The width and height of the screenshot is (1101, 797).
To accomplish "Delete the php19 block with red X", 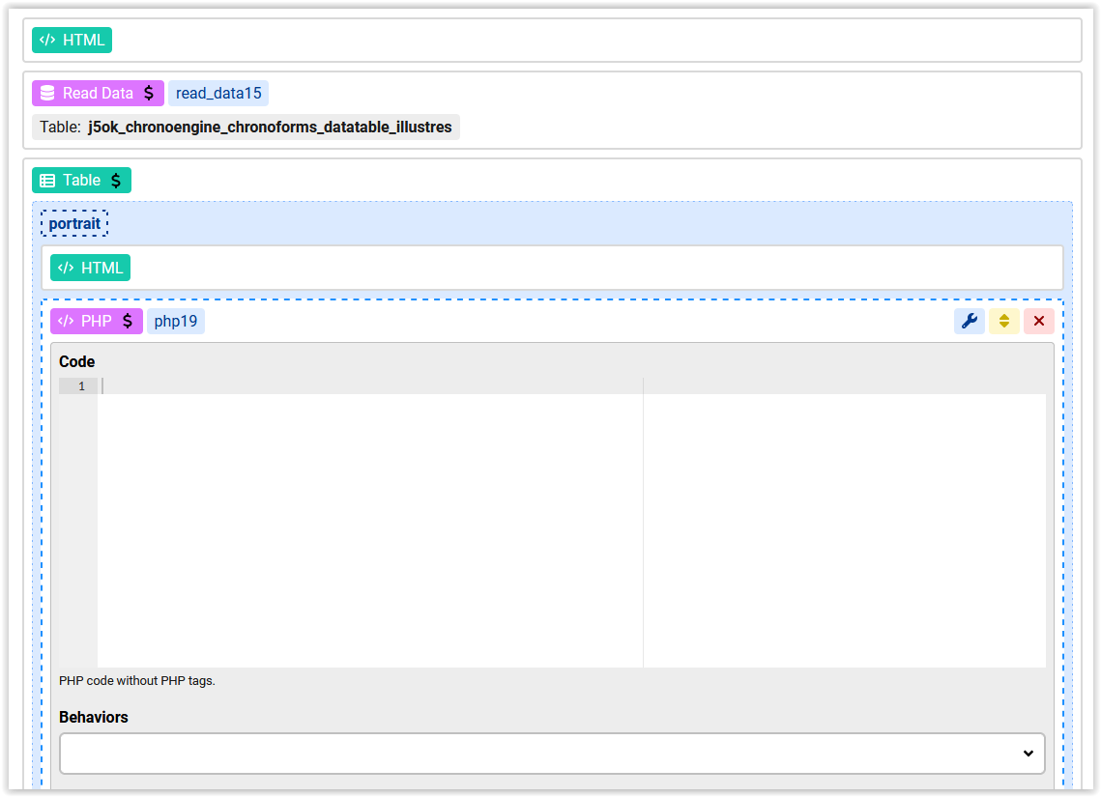I will (1039, 322).
